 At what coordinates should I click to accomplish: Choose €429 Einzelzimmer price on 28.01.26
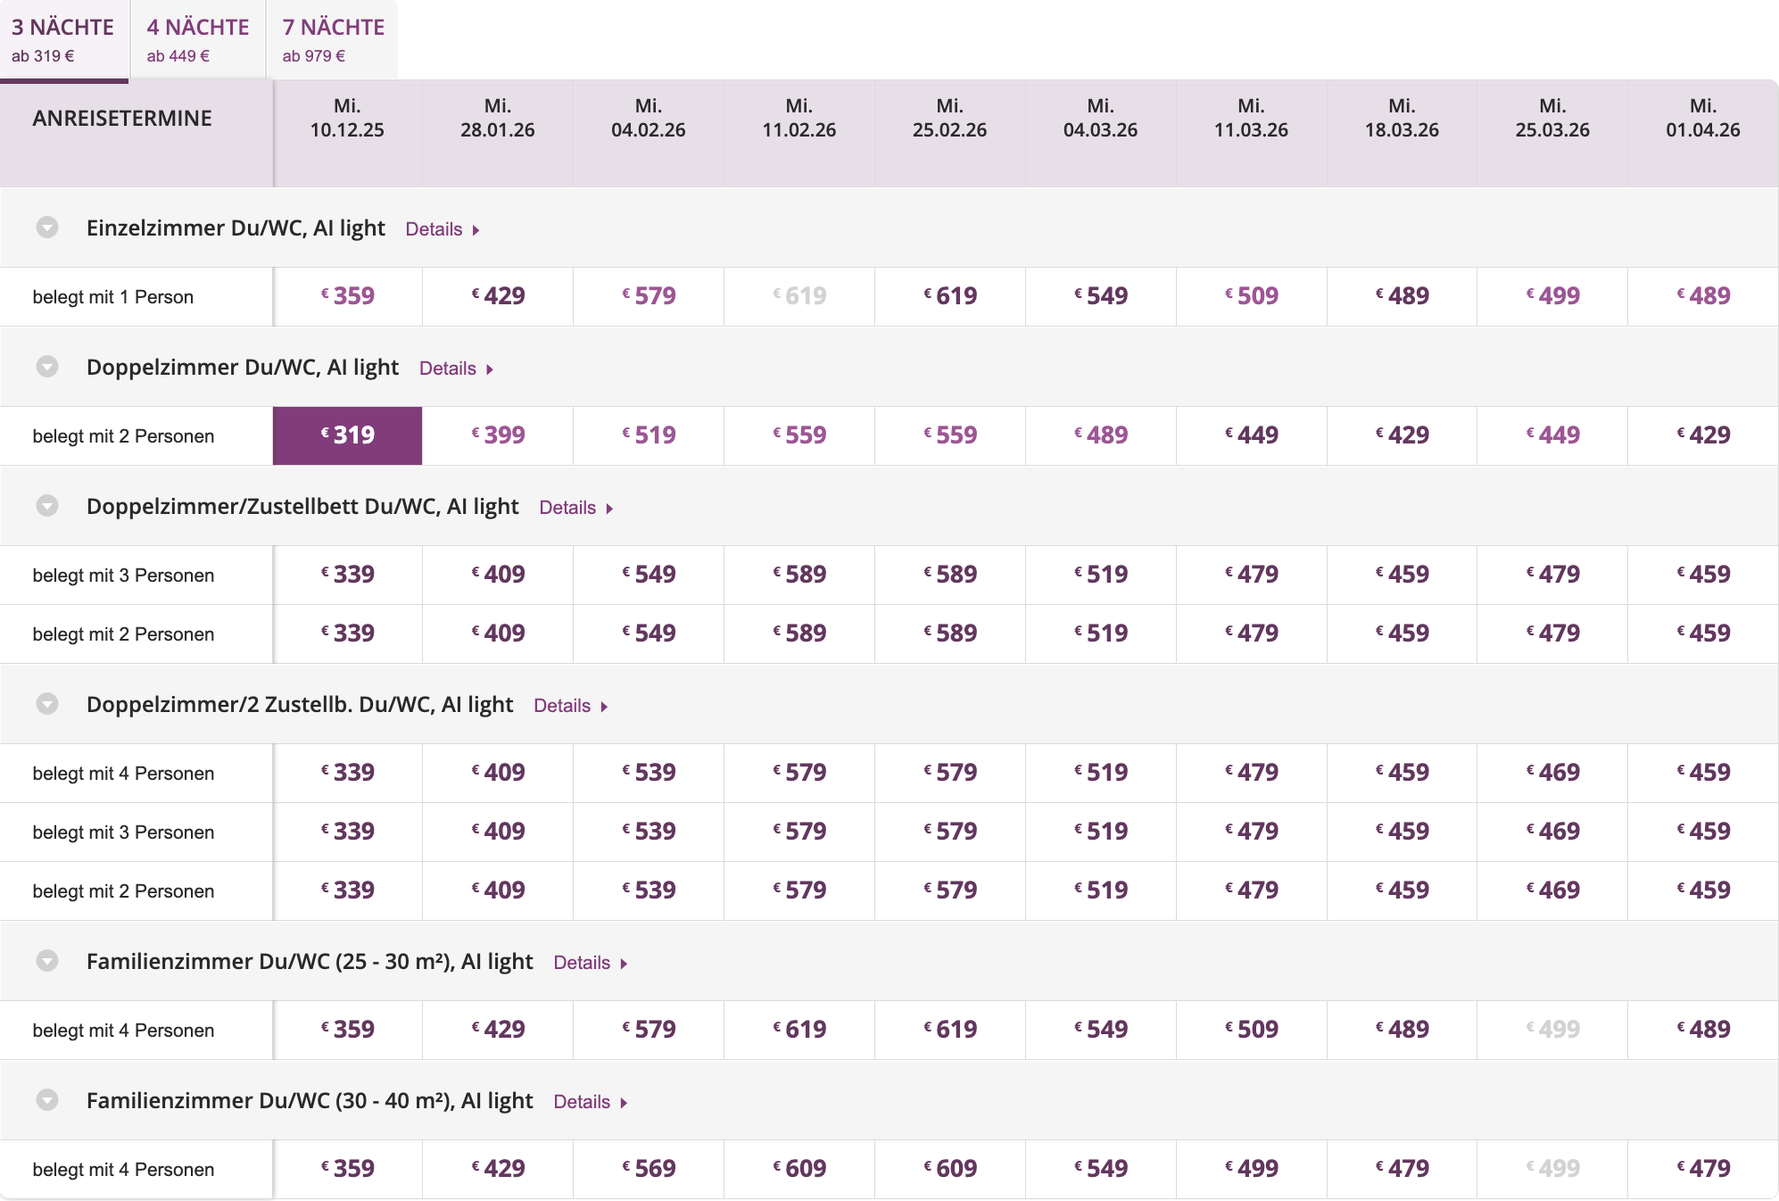[x=498, y=296]
